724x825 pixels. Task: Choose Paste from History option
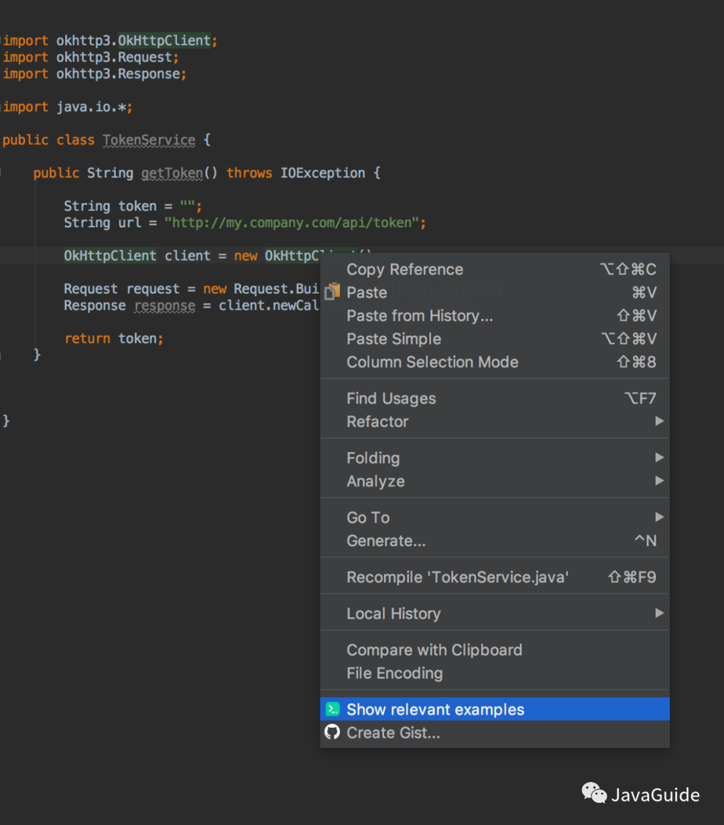[420, 316]
